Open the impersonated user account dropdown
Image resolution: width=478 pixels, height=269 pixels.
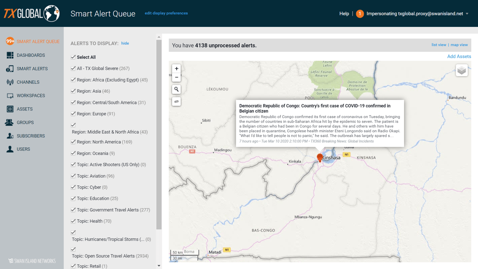click(467, 14)
